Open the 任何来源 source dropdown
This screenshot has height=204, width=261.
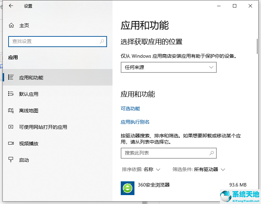(169, 67)
